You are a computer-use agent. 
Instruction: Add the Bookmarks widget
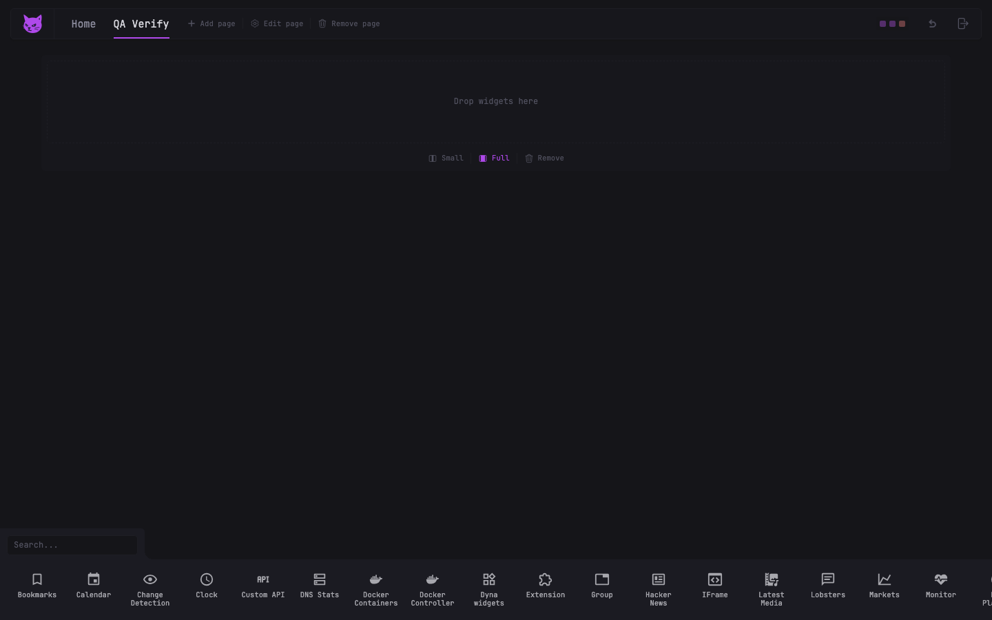click(37, 586)
